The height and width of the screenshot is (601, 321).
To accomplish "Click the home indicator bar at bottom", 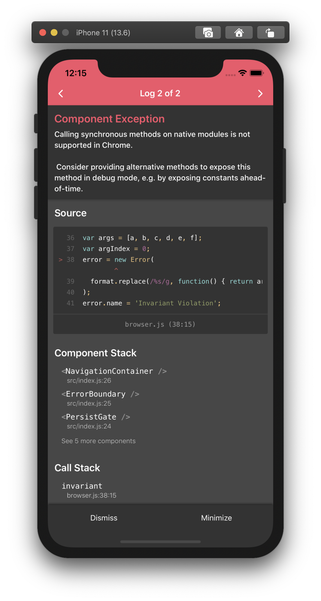I will (160, 541).
